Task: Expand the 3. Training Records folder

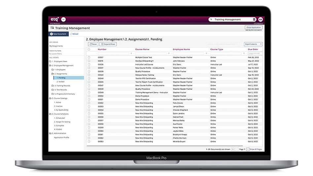Action: coord(52,86)
